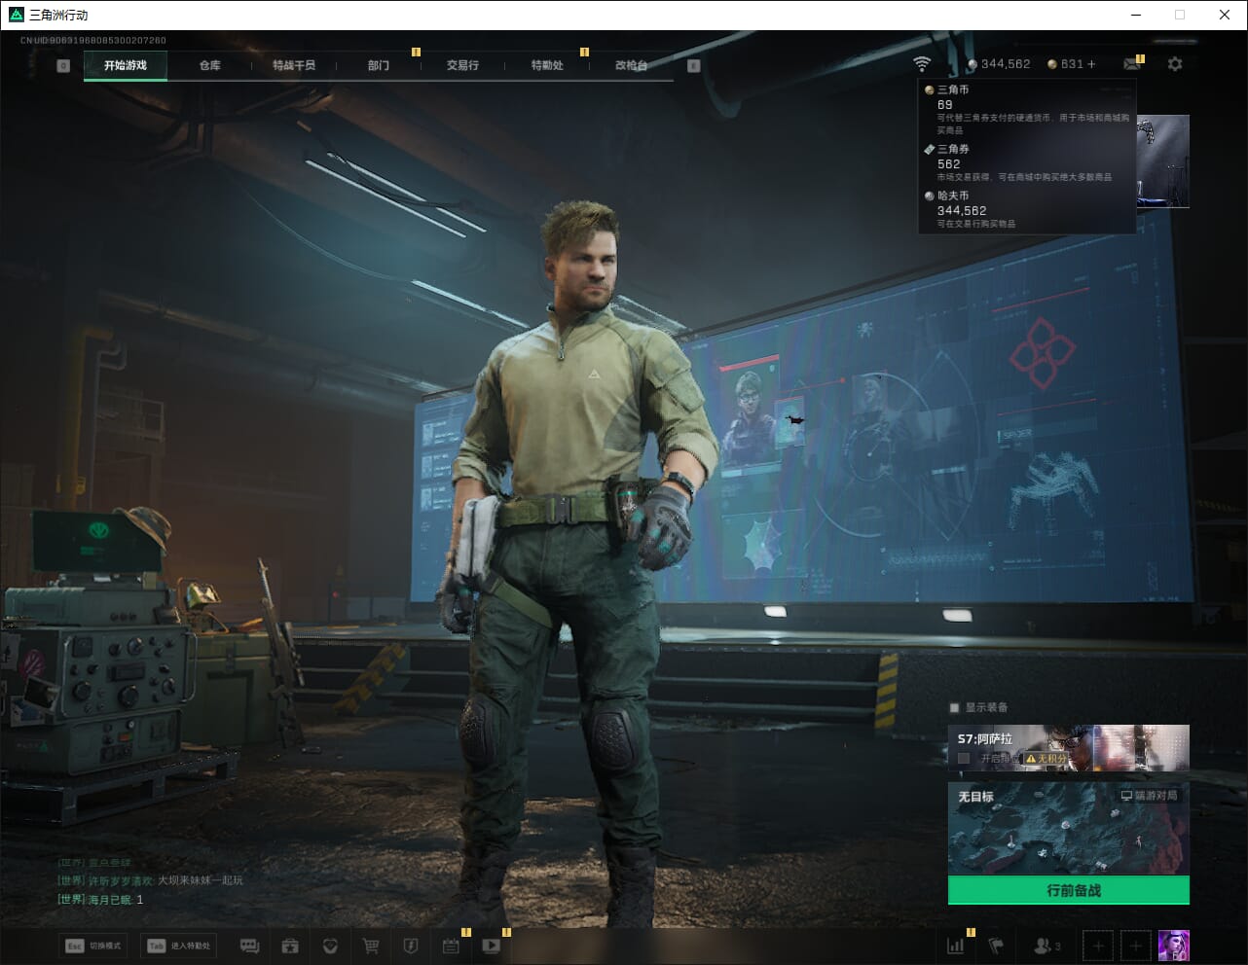This screenshot has width=1248, height=965.
Task: Open the S7:阿萨拉 season banner
Action: click(1069, 748)
